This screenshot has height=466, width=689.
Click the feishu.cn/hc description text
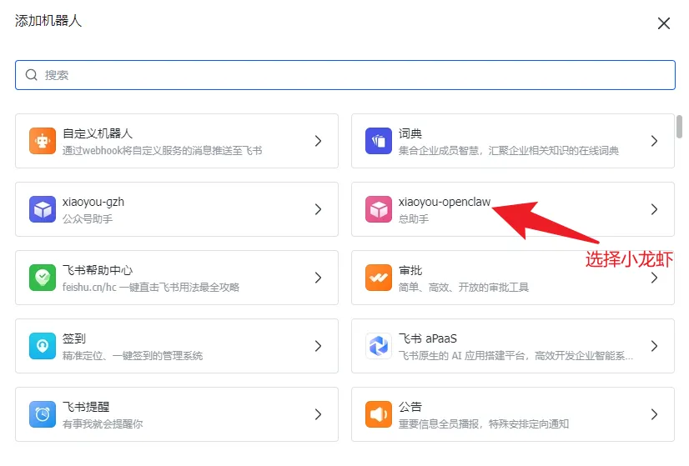coord(151,288)
